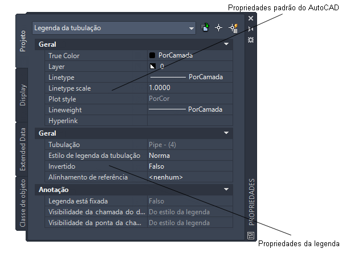Select the Layer value 0
This screenshot has height=257, width=342.
coord(162,66)
